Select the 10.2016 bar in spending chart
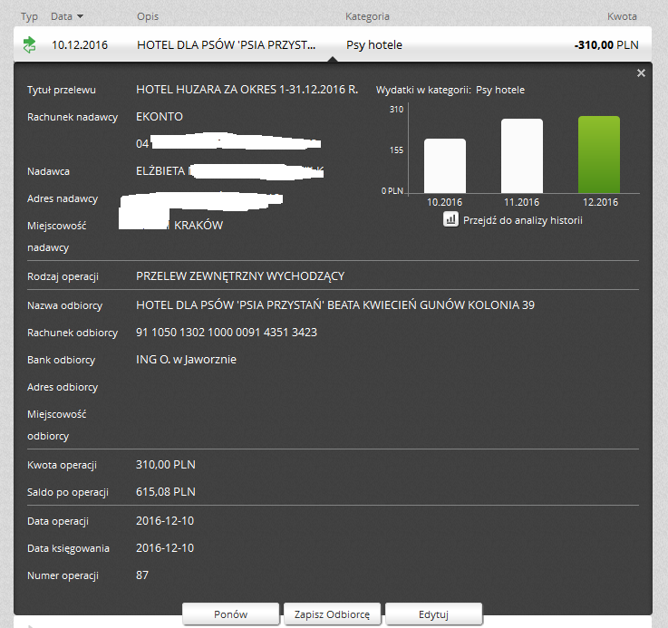The height and width of the screenshot is (628, 668). tap(444, 165)
